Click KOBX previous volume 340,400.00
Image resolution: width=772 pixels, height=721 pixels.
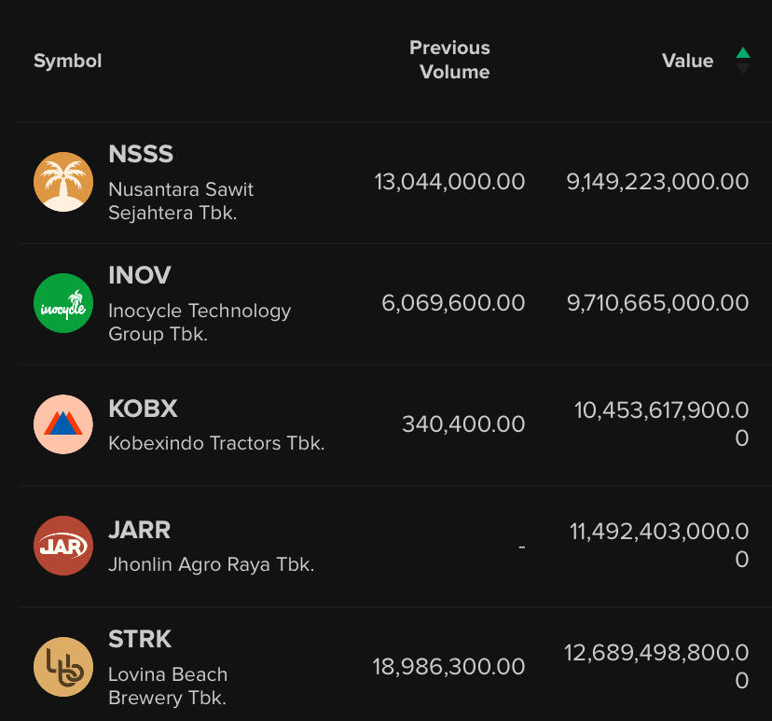pos(463,424)
